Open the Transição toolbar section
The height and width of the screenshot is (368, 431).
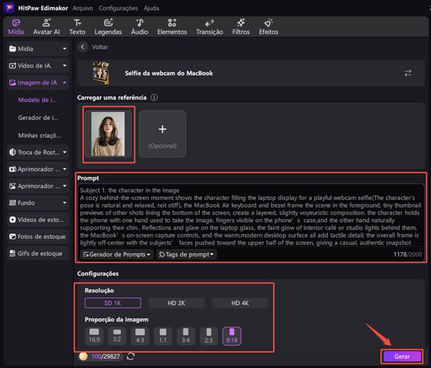tap(209, 27)
